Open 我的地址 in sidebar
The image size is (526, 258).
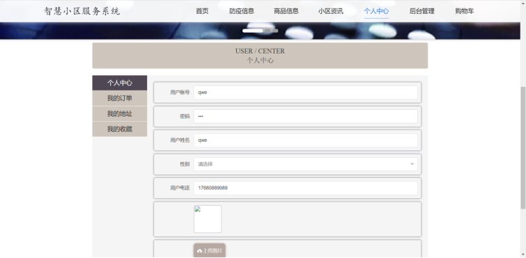[x=120, y=114]
